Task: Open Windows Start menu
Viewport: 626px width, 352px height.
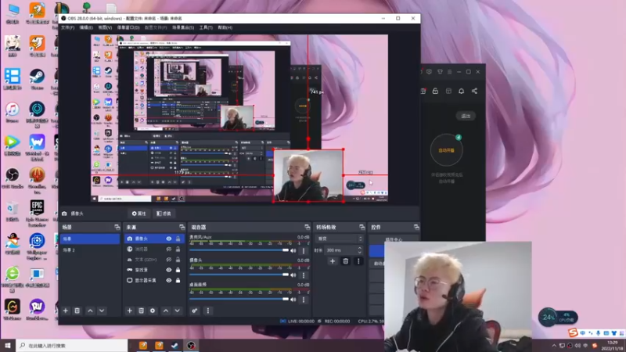Action: click(x=8, y=346)
